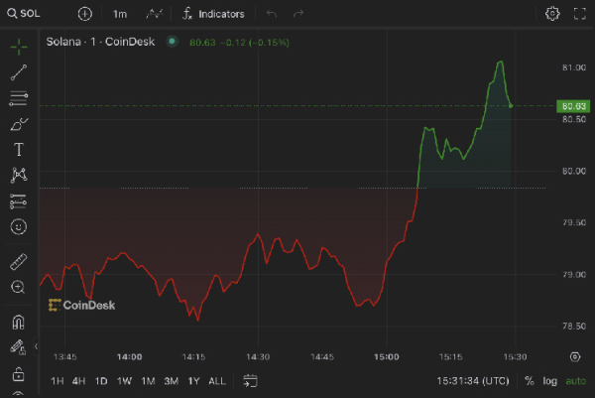Select the crosshair cursor tool
The width and height of the screenshot is (595, 398).
click(18, 47)
